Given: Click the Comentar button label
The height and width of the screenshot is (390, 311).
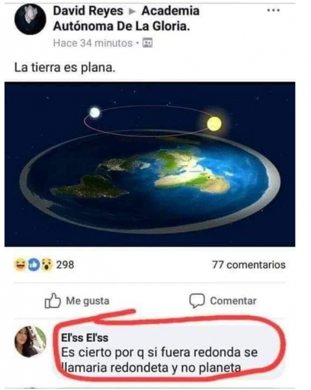Looking at the screenshot, I should pos(233,301).
